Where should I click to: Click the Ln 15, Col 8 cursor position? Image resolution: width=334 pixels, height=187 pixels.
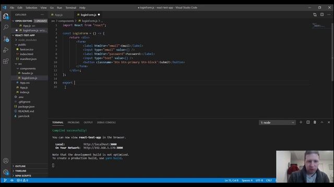pyautogui.click(x=232, y=180)
